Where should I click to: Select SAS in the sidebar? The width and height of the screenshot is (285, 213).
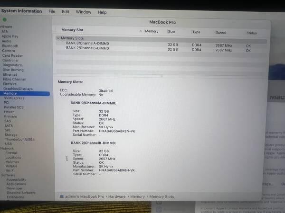click(x=8, y=121)
